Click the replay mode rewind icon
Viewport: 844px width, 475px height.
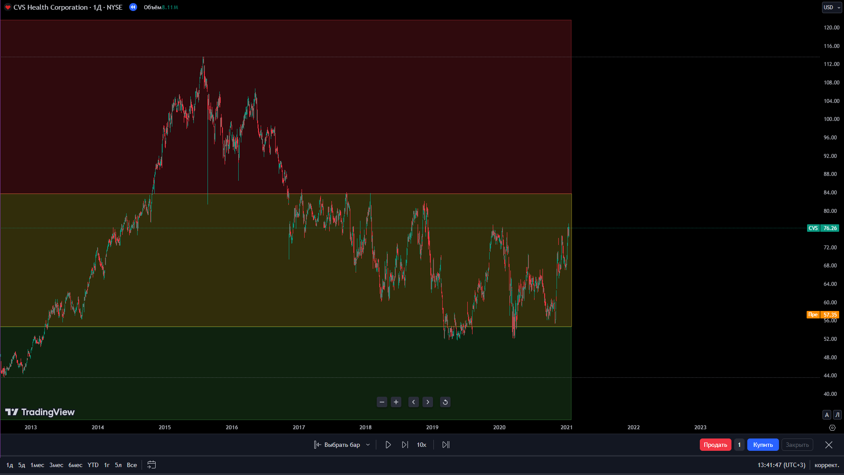[133, 7]
